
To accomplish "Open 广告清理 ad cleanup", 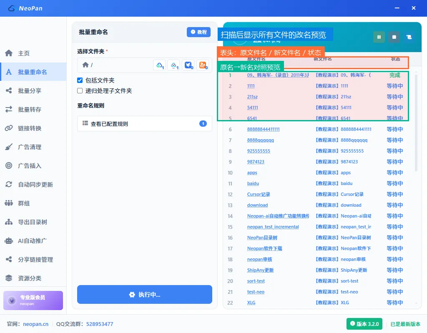I will point(33,147).
